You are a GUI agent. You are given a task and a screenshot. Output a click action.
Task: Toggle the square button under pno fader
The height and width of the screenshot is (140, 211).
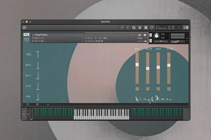point(137,89)
